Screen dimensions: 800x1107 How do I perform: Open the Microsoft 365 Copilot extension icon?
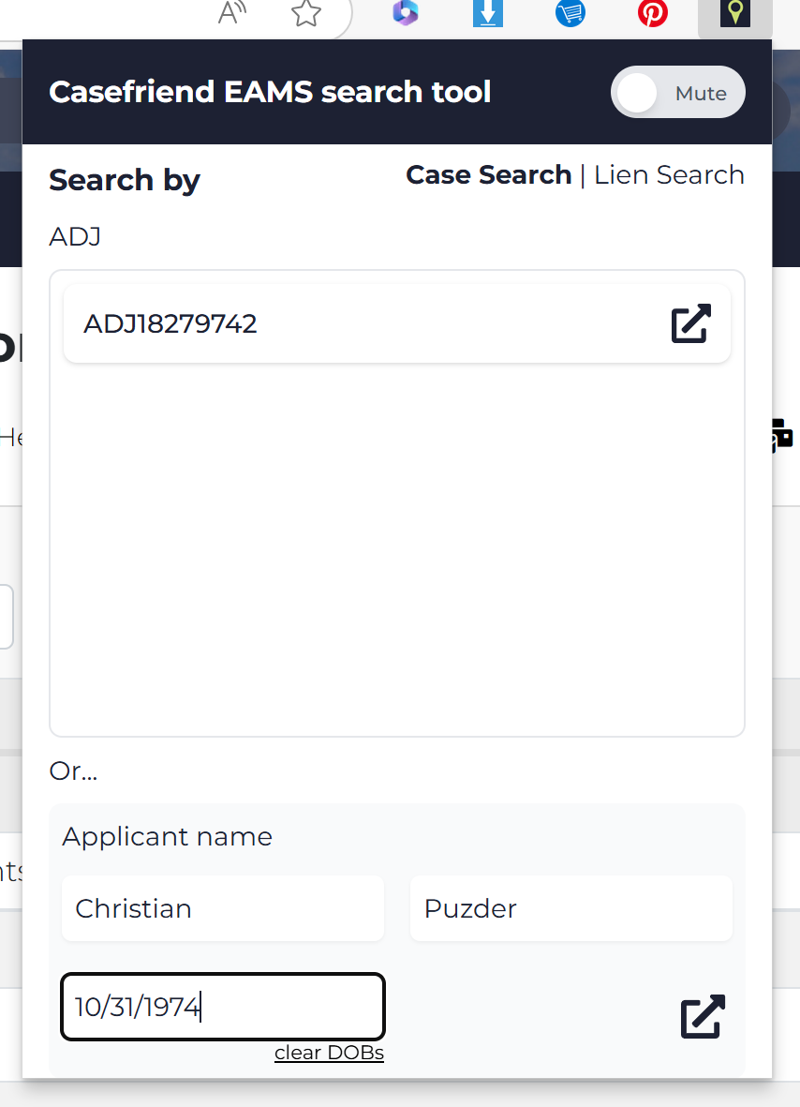point(406,13)
